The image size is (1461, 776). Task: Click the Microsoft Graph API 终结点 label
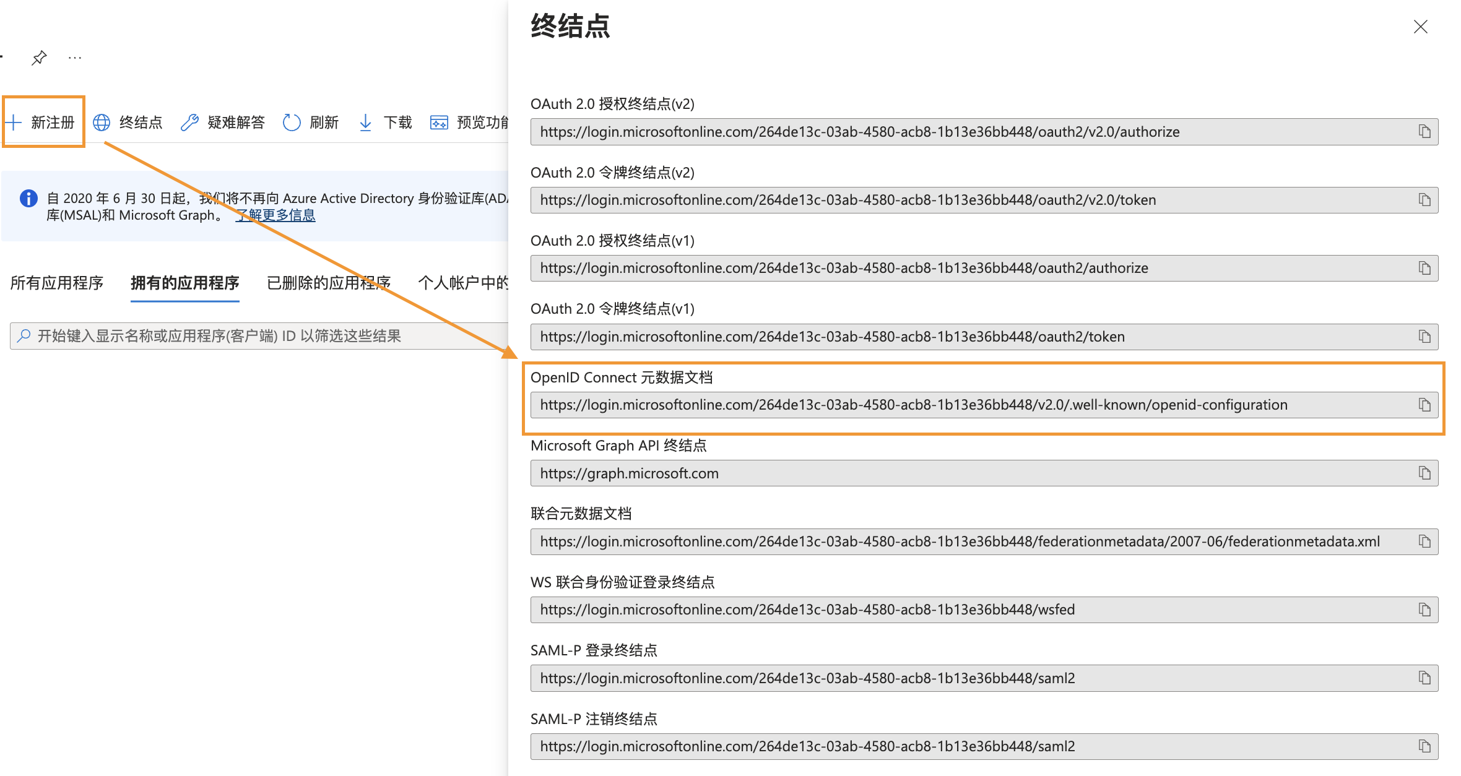[x=618, y=446]
